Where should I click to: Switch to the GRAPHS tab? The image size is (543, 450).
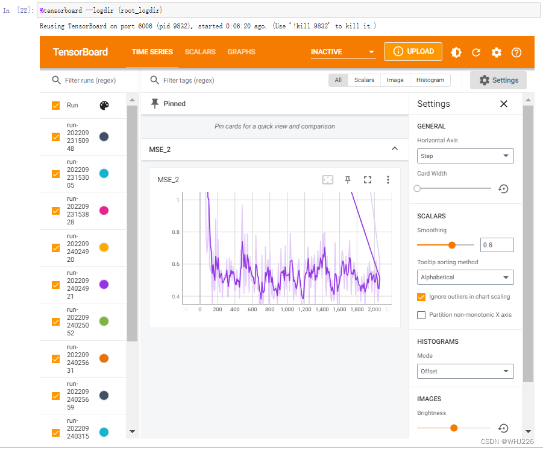point(242,52)
